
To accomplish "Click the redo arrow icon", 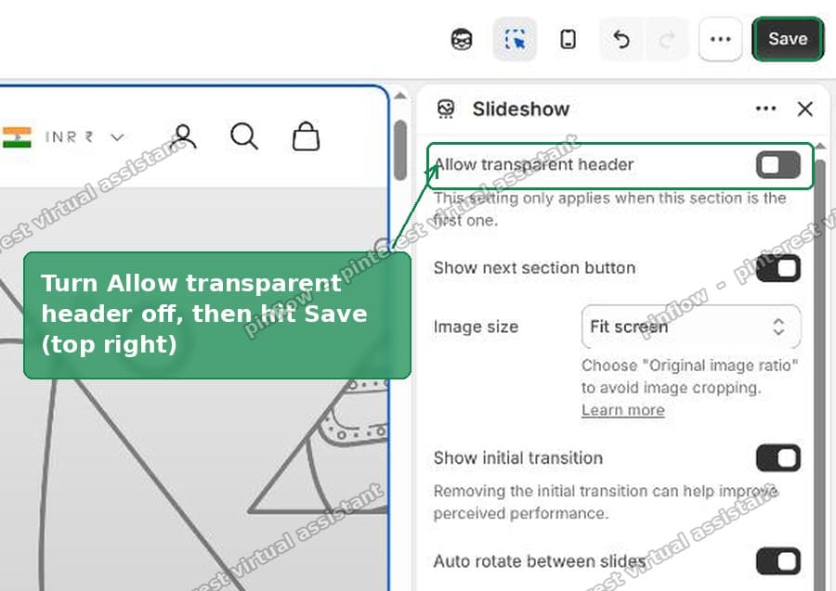I will click(666, 39).
